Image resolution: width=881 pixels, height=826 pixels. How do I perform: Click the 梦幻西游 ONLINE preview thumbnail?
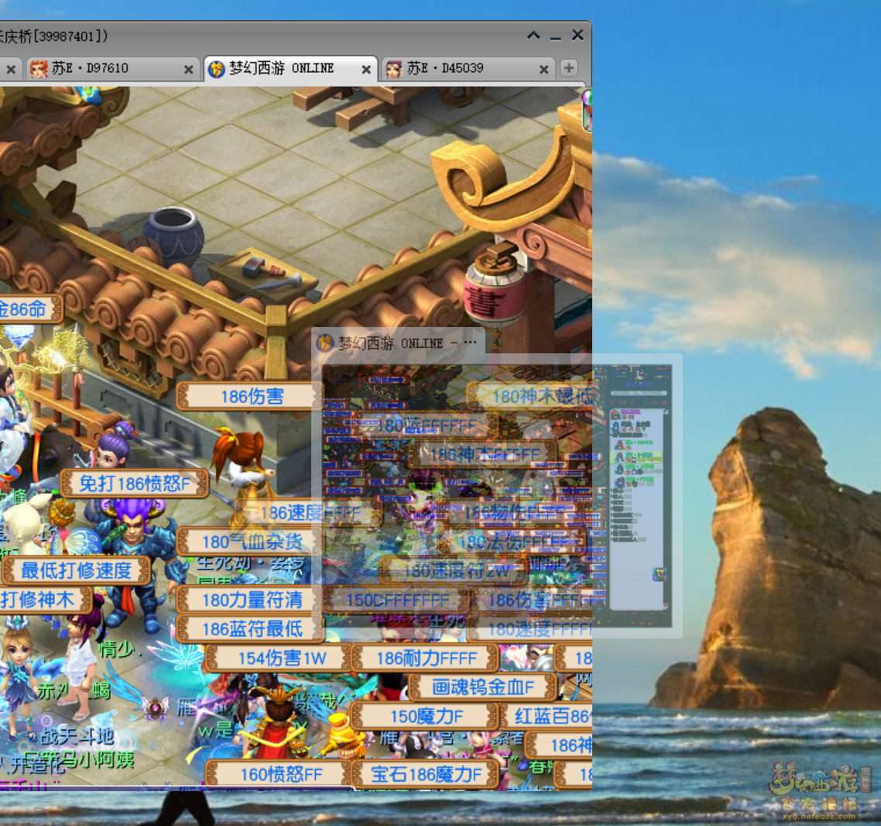pos(497,495)
